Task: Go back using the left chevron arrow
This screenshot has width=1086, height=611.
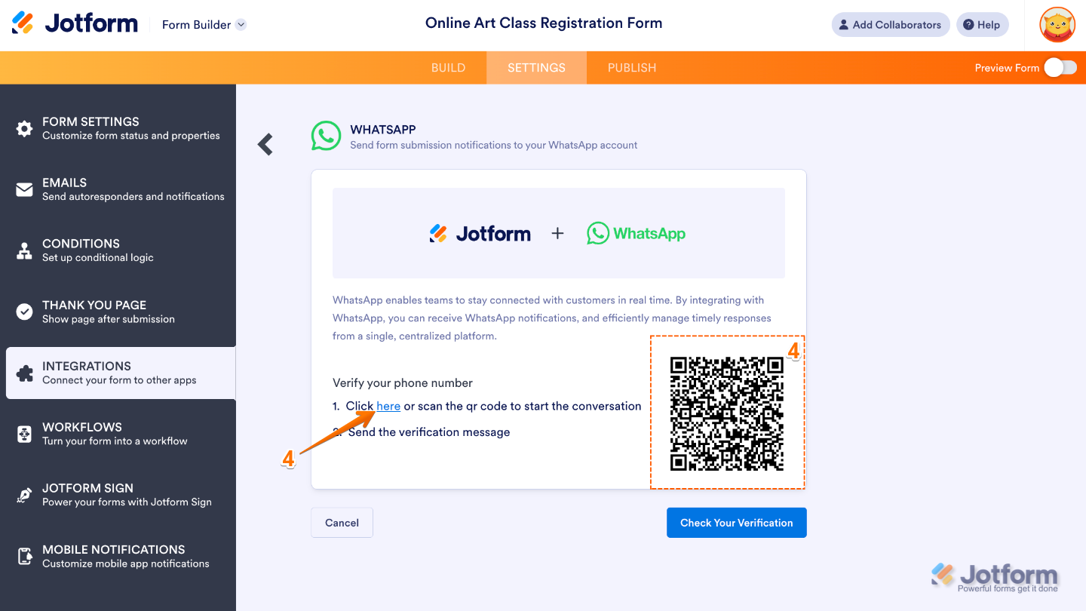Action: pos(265,144)
